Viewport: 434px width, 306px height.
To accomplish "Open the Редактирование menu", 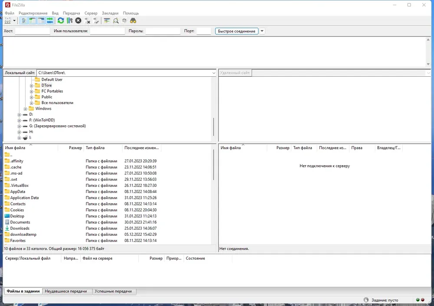I will pos(33,13).
